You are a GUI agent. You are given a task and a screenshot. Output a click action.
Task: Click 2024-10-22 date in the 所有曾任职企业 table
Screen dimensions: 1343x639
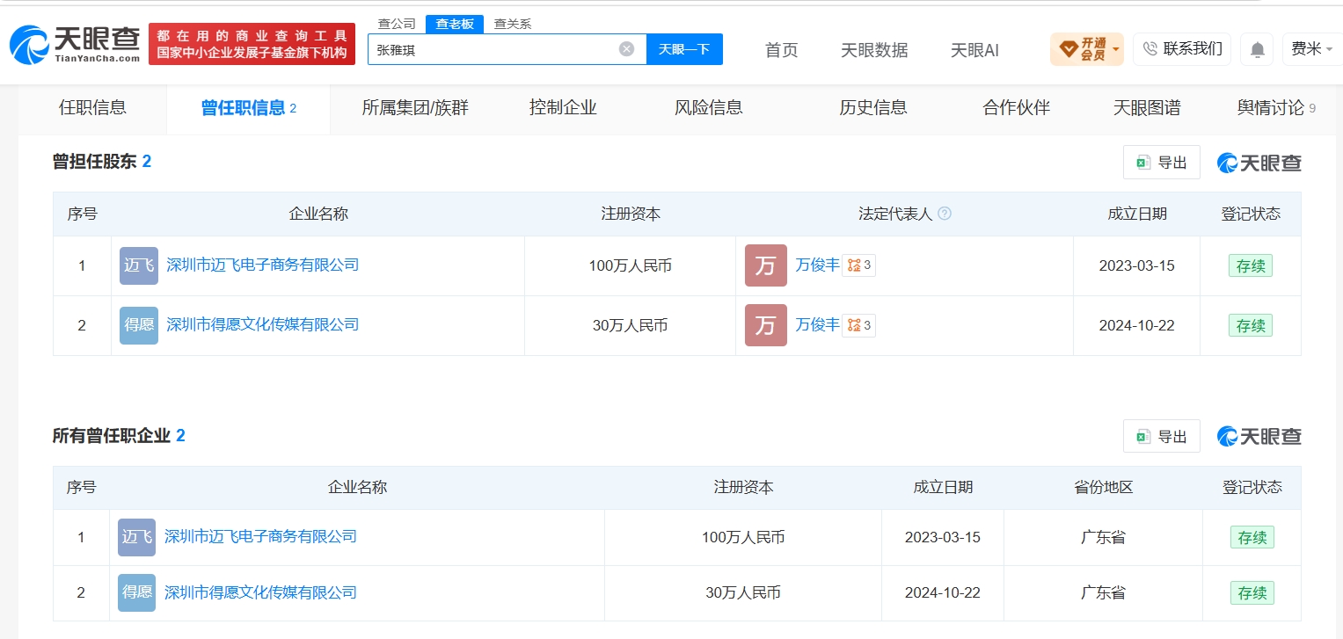click(943, 592)
